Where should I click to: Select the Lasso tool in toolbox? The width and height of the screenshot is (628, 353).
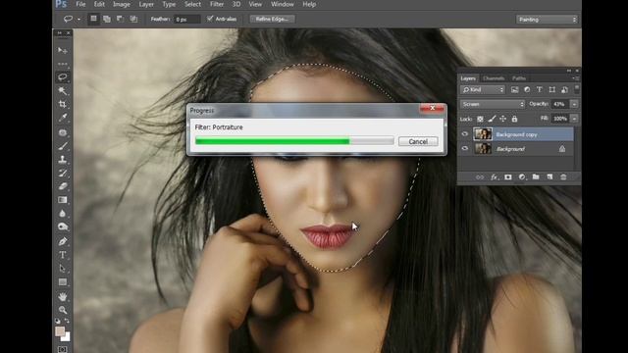63,76
